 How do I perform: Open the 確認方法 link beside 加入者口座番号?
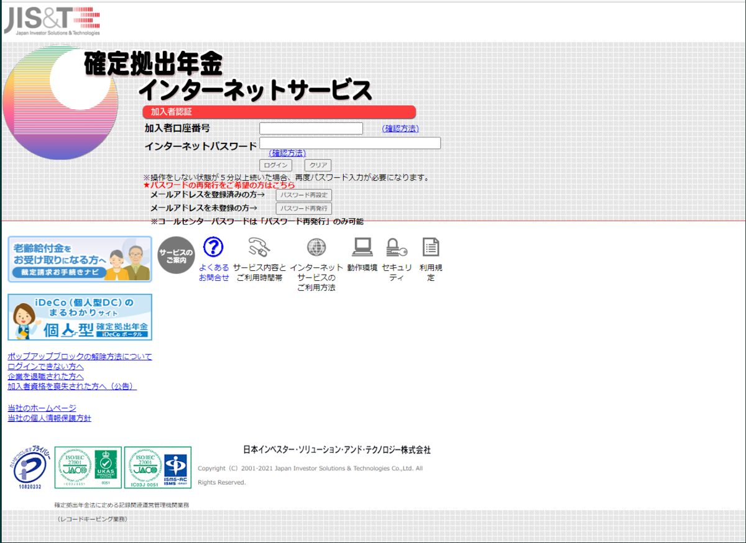coord(400,128)
